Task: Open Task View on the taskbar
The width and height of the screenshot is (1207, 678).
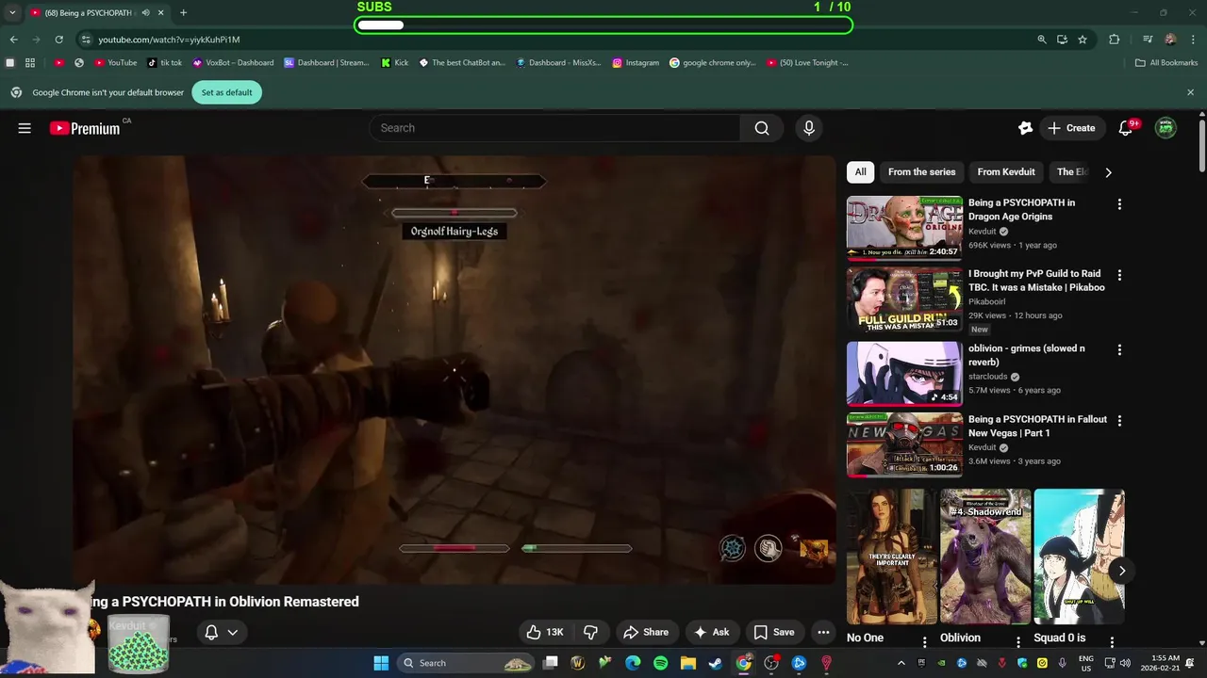Action: 551,663
